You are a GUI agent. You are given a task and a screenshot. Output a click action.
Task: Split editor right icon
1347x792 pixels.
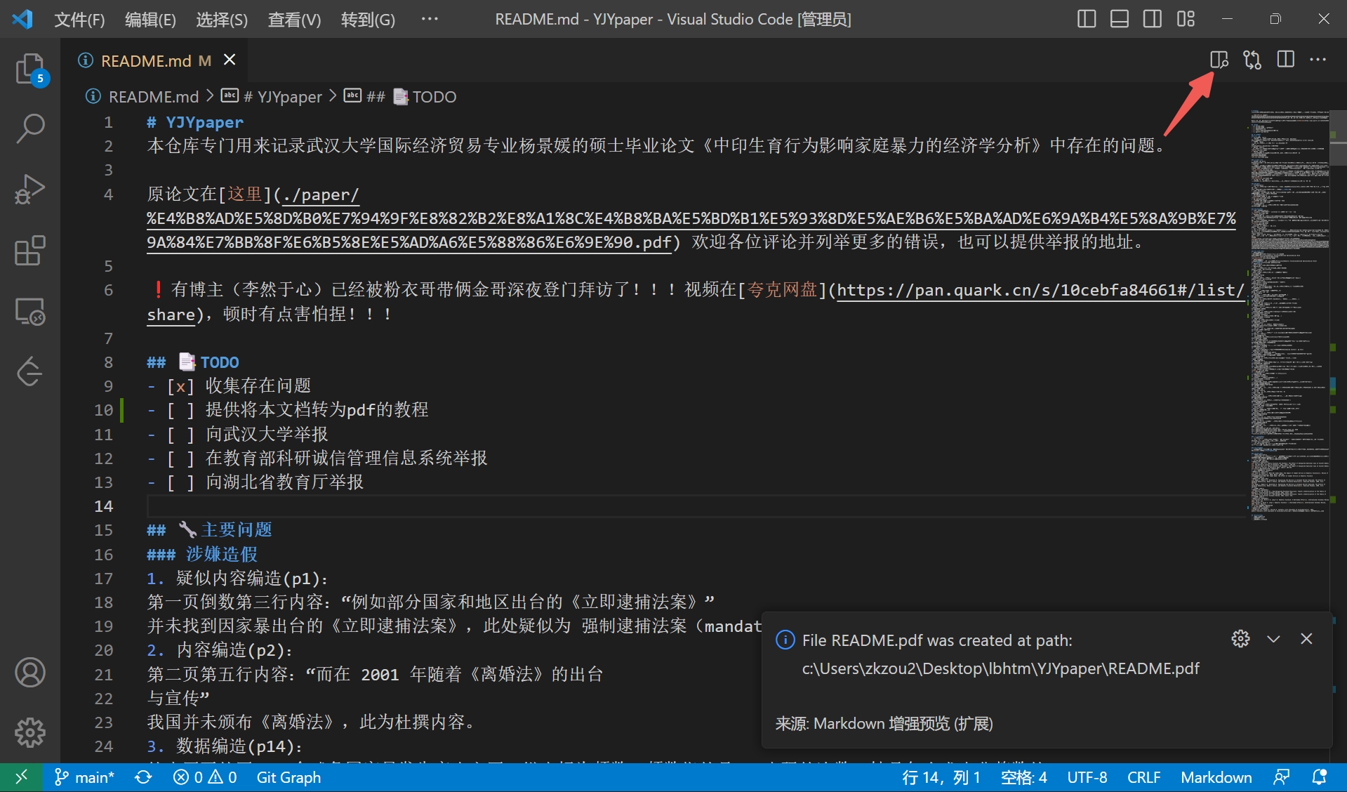coord(1285,60)
